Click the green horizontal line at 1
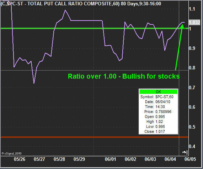203x169 pixels. (95, 28)
